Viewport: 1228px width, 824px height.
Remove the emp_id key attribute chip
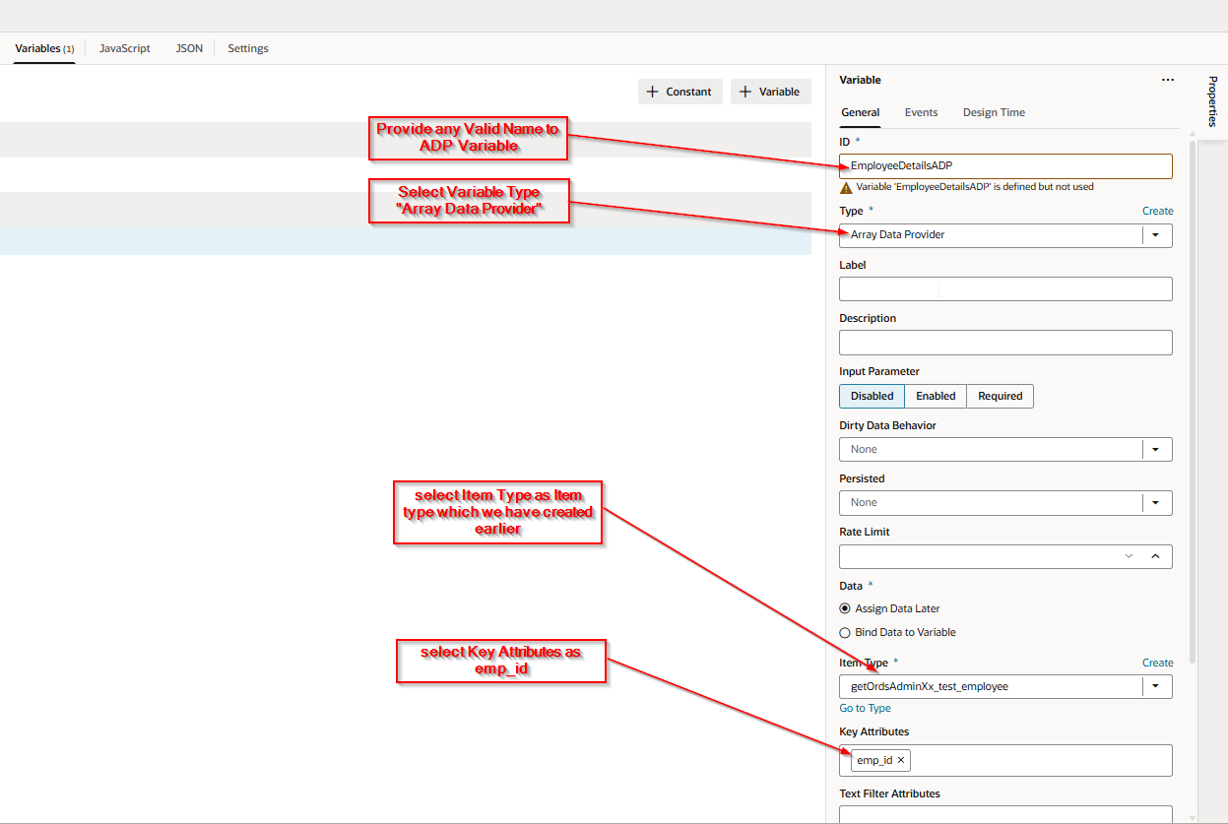(901, 760)
